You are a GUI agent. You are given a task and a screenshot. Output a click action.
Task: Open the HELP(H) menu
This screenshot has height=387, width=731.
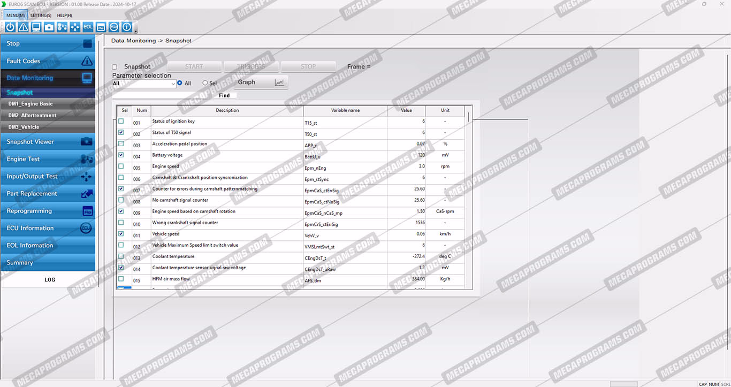click(64, 15)
